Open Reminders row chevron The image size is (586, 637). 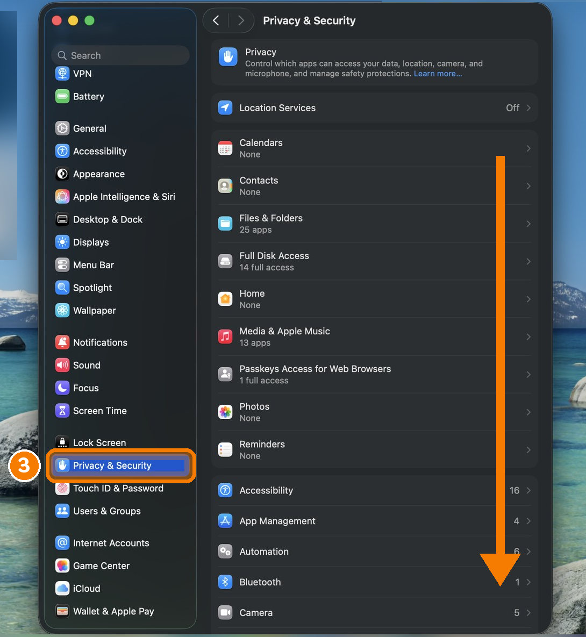pyautogui.click(x=528, y=450)
